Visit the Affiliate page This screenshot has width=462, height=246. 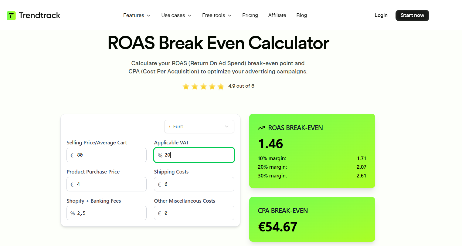tap(277, 15)
